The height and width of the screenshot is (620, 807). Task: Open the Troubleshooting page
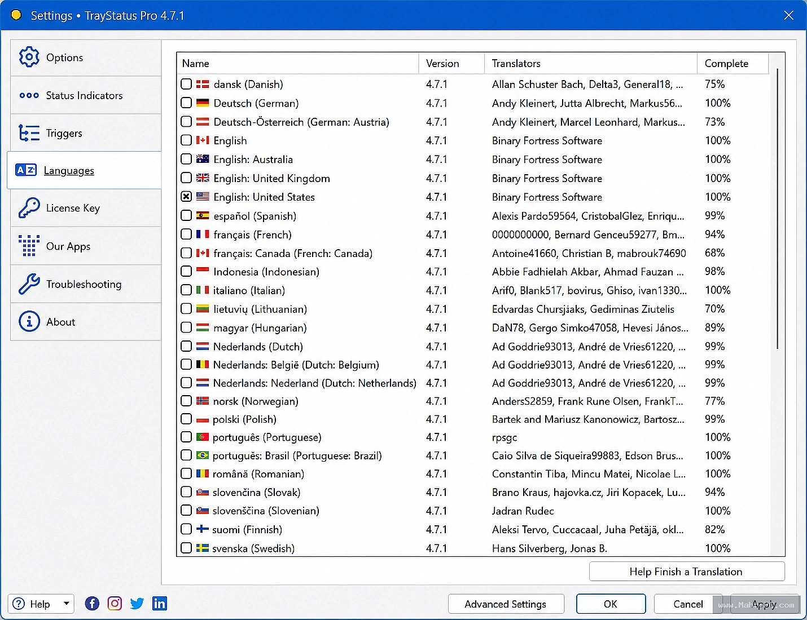[86, 284]
